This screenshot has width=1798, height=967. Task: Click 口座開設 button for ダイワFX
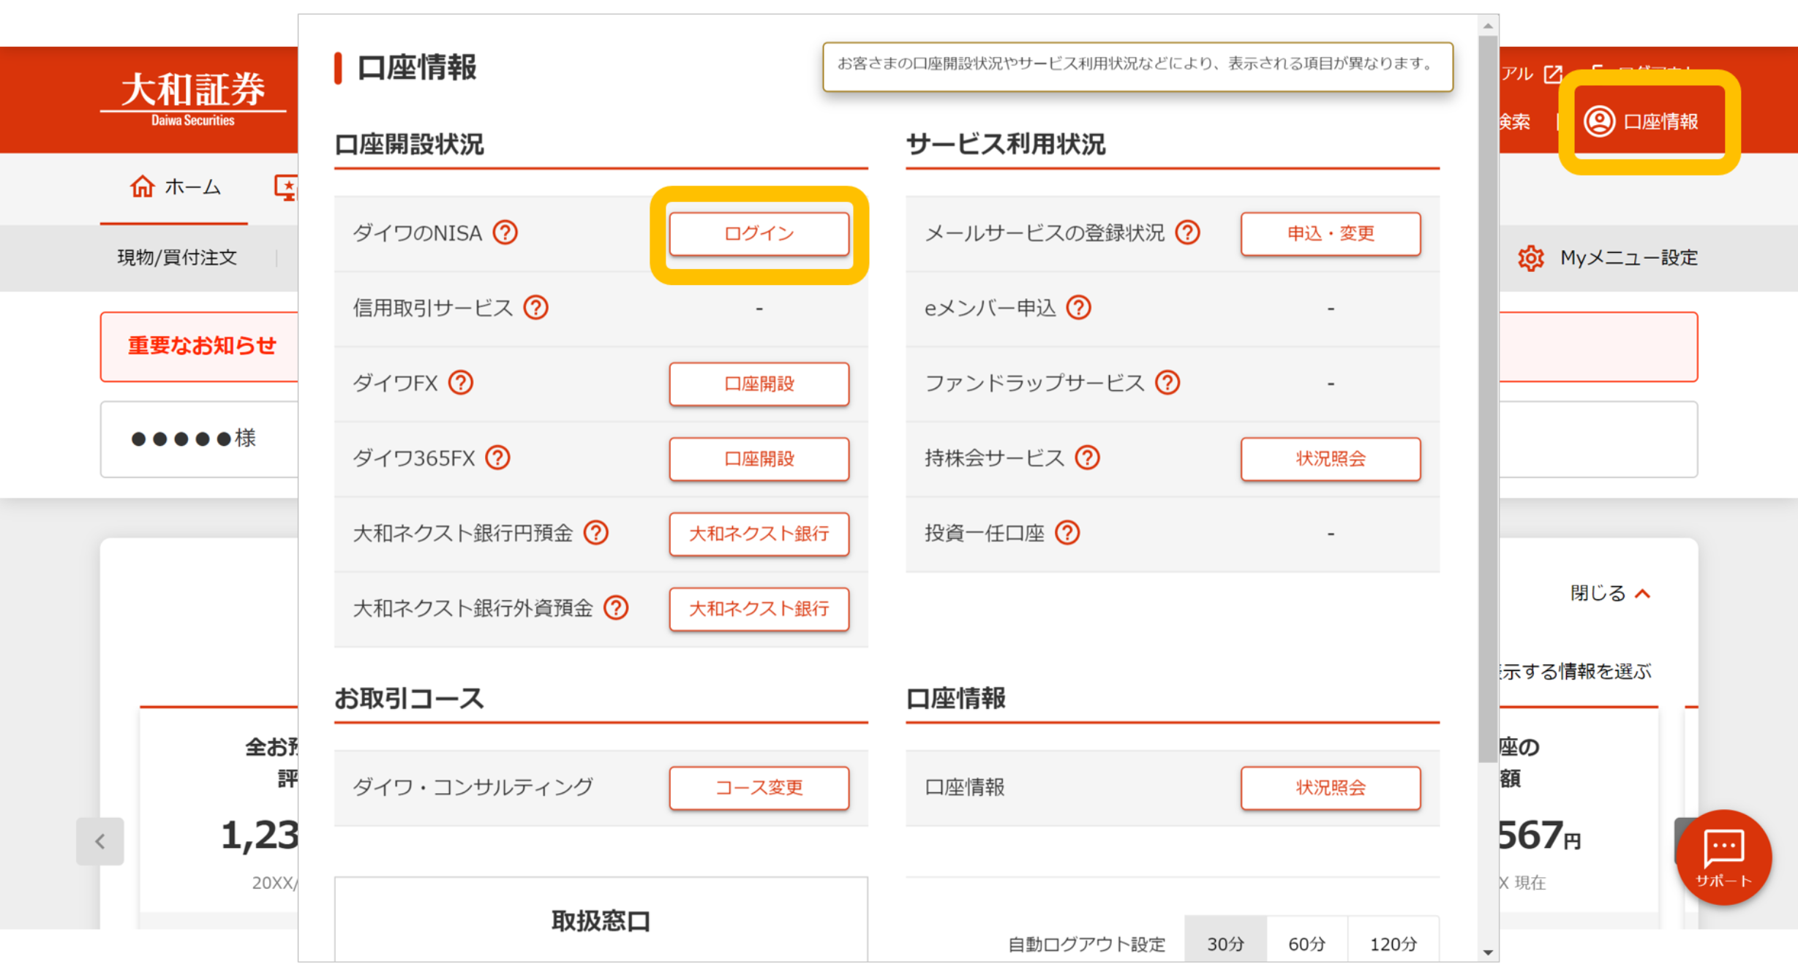pyautogui.click(x=759, y=384)
